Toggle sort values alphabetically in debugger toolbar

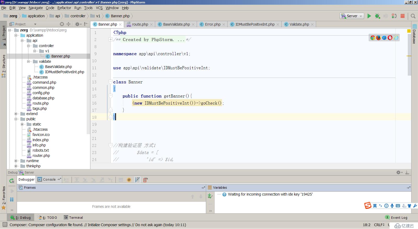pyautogui.click(x=137, y=180)
